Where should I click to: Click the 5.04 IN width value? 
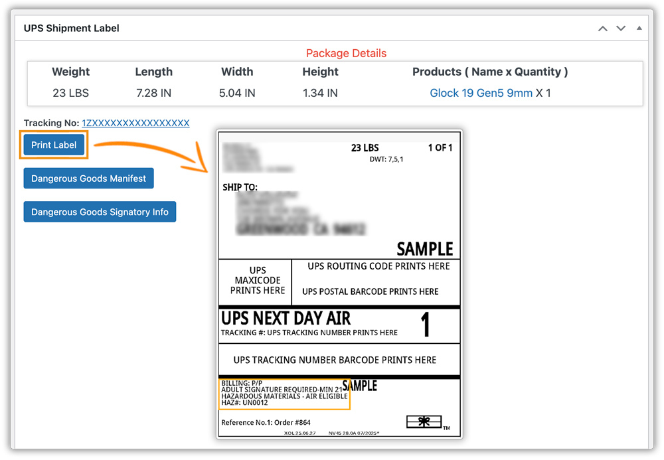pos(237,93)
